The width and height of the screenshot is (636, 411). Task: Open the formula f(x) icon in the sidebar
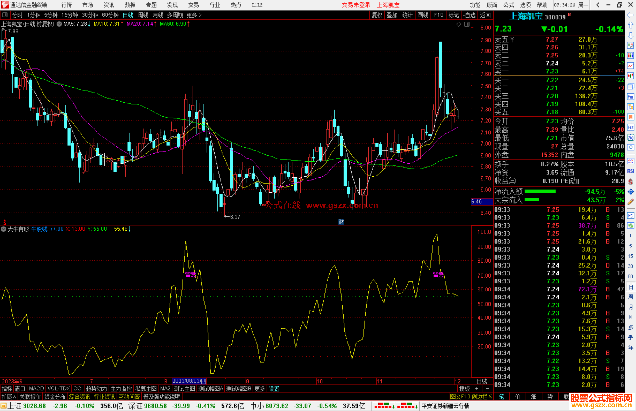coord(630,137)
